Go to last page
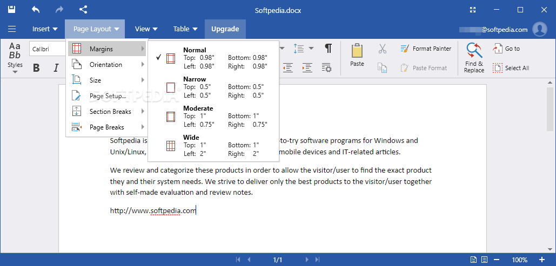Image resolution: width=556 pixels, height=266 pixels. [317, 260]
